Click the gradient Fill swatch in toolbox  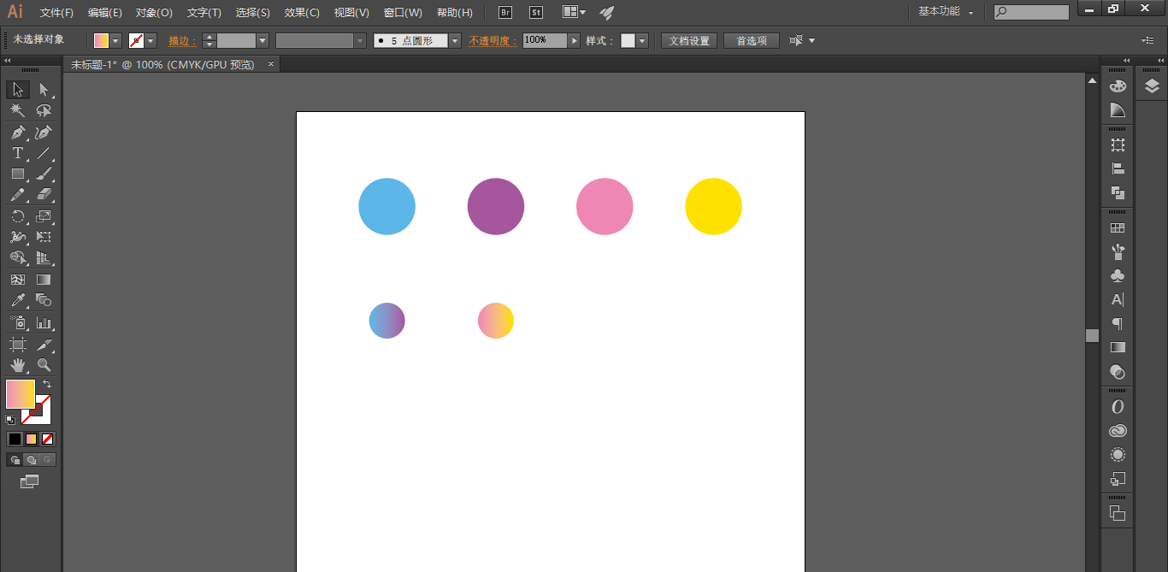pos(21,394)
